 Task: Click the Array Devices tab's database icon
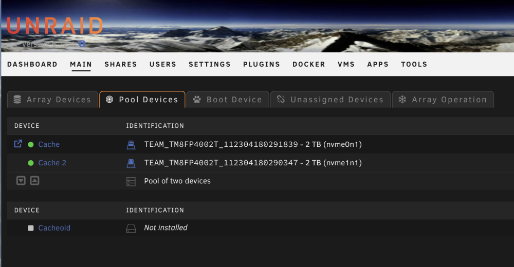pyautogui.click(x=17, y=99)
